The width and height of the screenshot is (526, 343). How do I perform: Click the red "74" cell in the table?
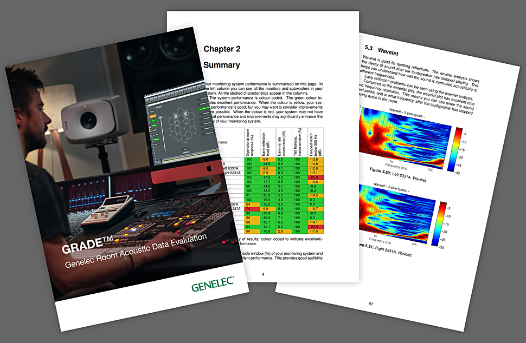pyautogui.click(x=252, y=209)
